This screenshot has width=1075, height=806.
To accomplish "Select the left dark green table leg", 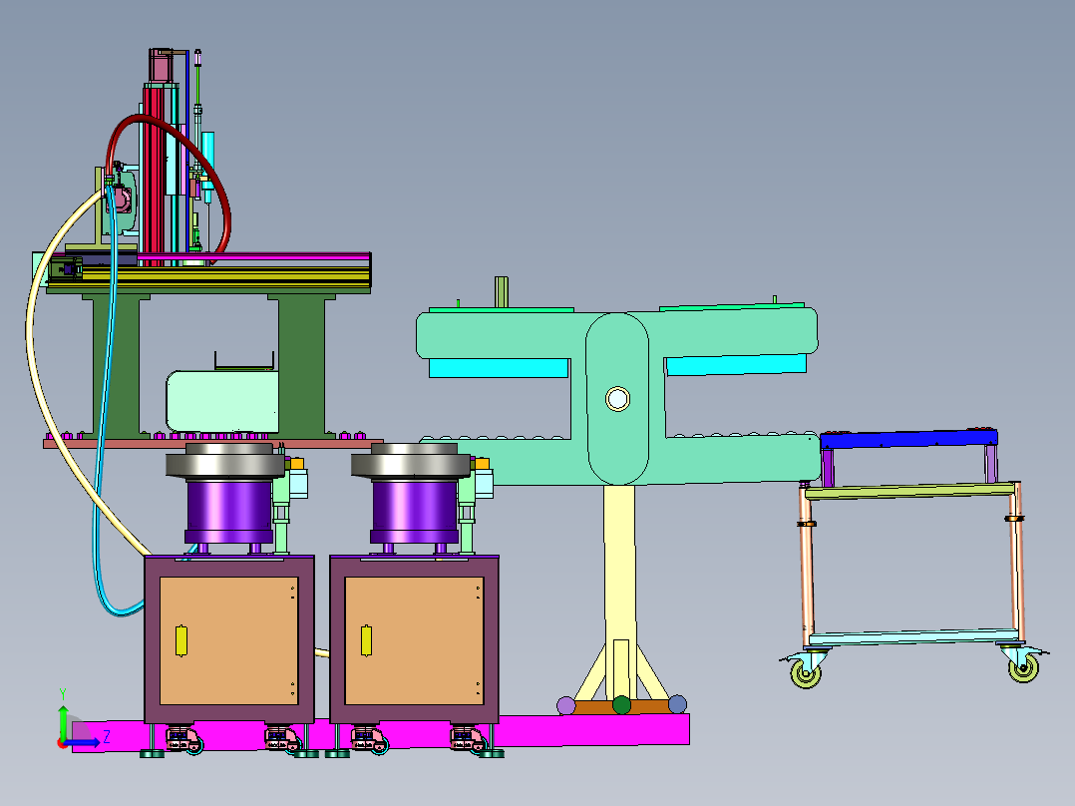I will click(x=116, y=365).
